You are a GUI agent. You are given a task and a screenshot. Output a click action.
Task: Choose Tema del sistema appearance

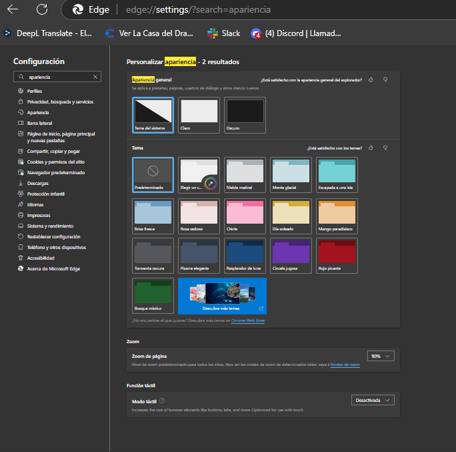(x=153, y=114)
